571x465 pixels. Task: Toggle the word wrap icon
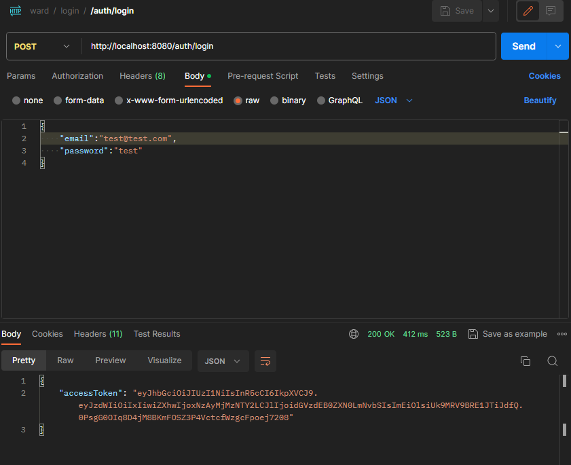pyautogui.click(x=265, y=361)
